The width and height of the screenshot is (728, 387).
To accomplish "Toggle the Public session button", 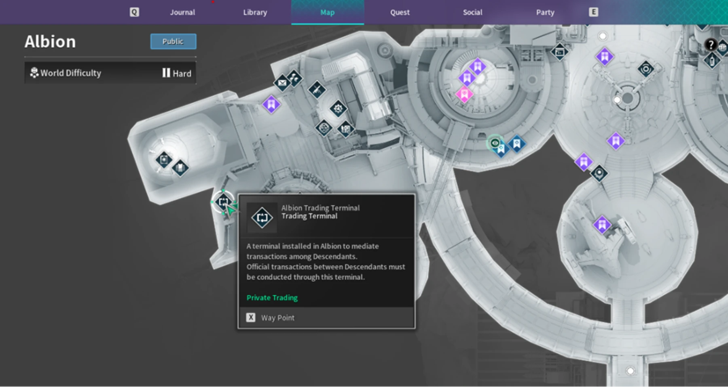I will tap(173, 41).
